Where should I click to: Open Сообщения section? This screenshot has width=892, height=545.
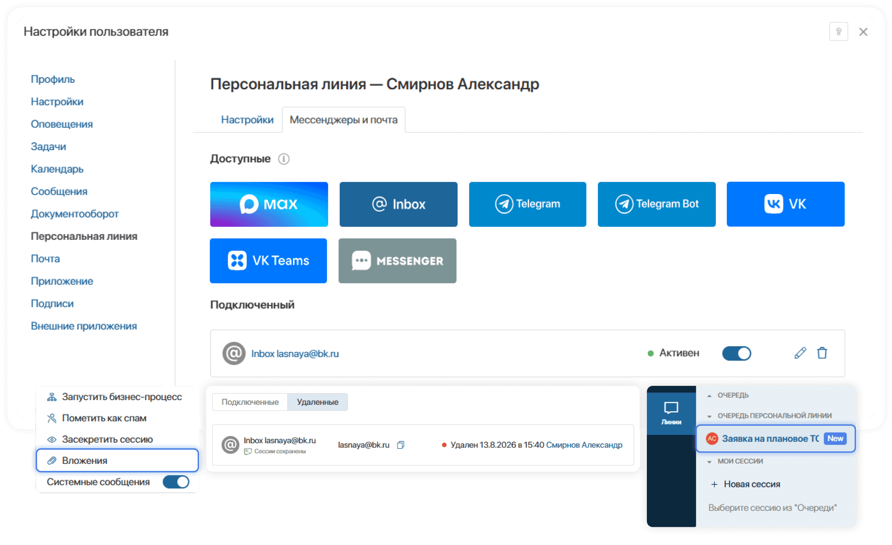(x=59, y=191)
